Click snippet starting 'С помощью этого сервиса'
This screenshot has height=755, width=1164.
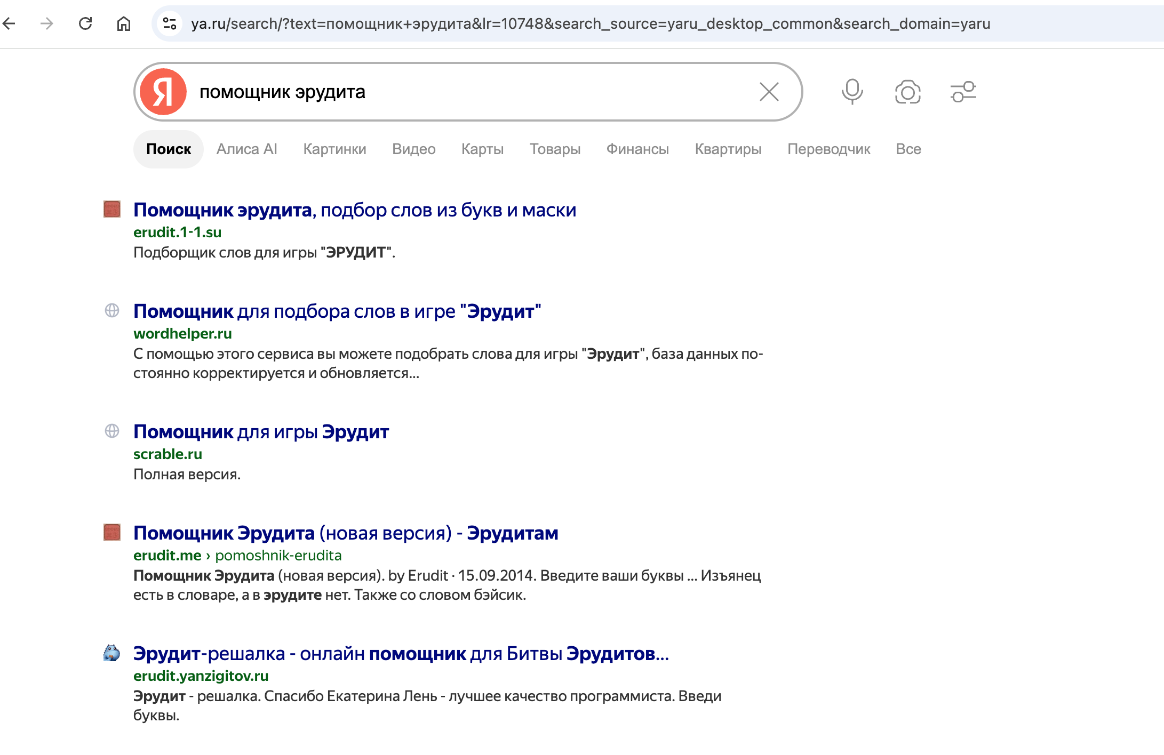(x=448, y=364)
